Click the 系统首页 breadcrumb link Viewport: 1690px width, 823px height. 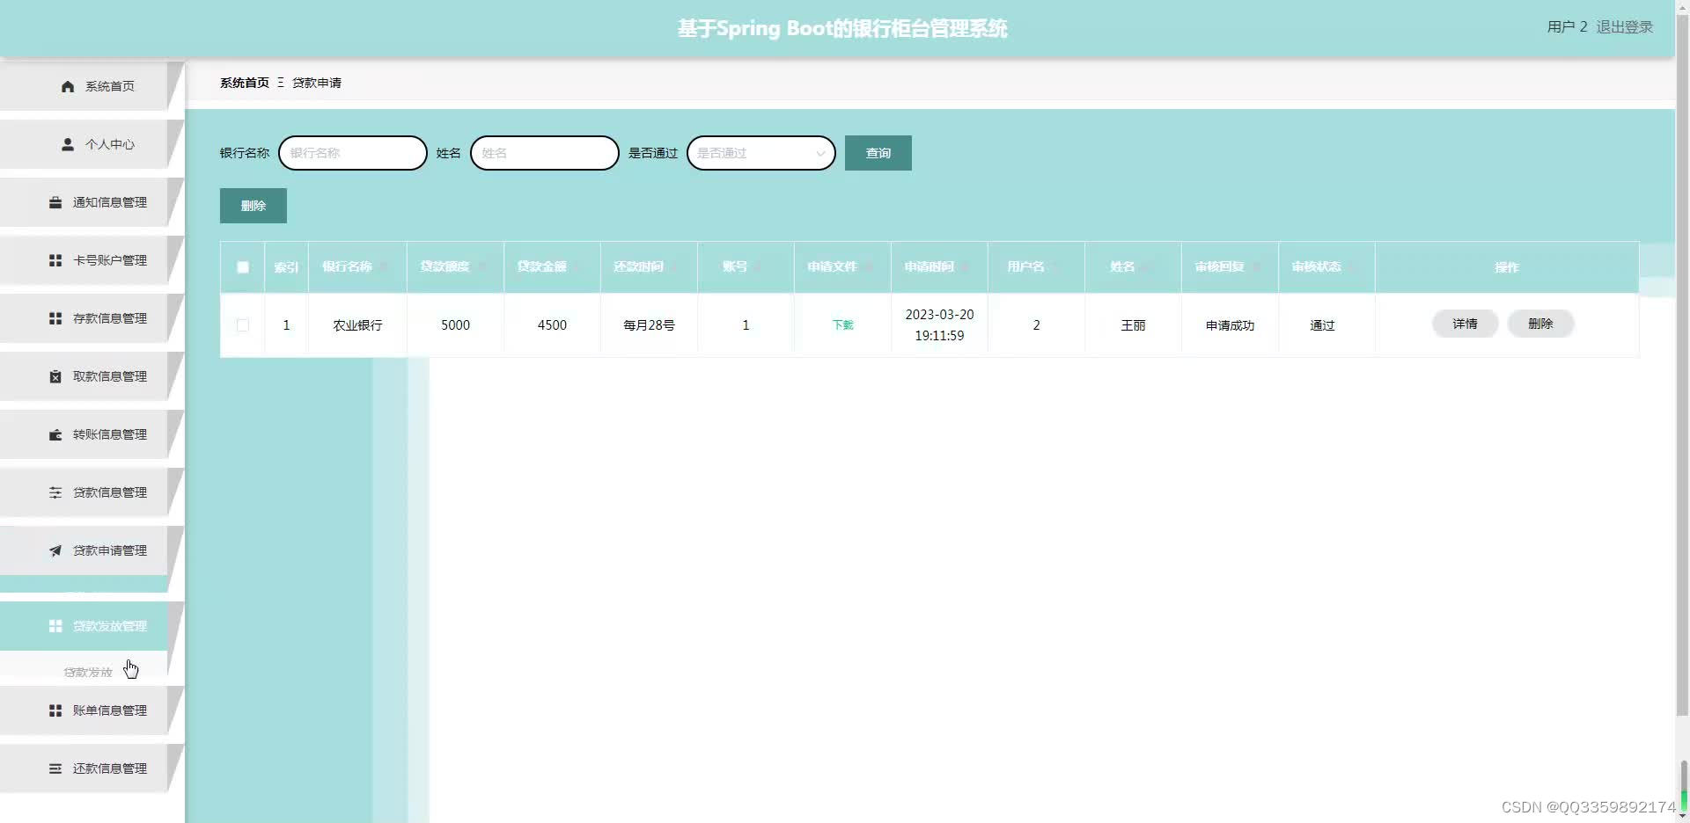245,83
